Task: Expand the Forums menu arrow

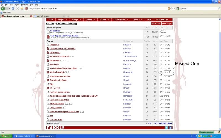Action: [142, 20]
